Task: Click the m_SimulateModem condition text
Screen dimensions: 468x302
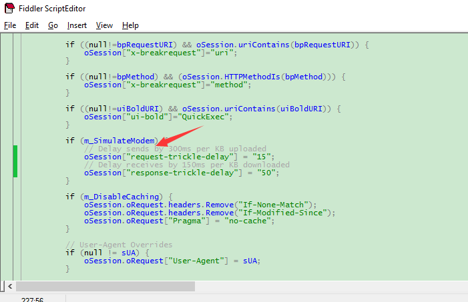Action: (x=119, y=141)
